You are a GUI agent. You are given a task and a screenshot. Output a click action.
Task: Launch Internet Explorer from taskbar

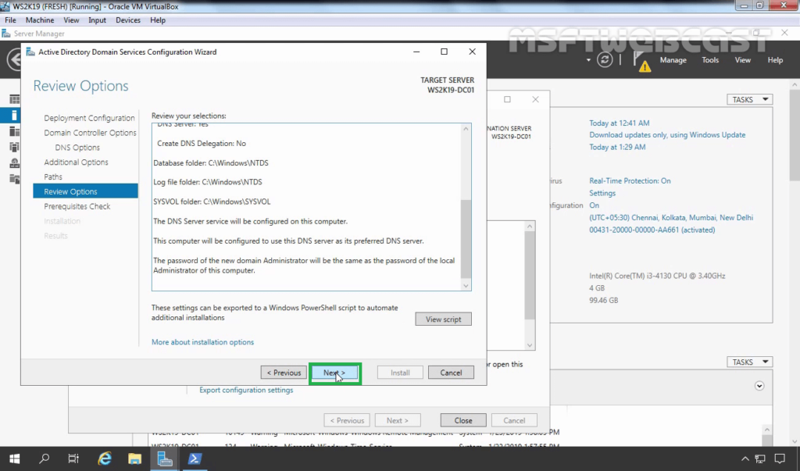[105, 459]
